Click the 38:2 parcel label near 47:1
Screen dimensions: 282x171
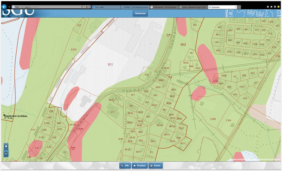[x=131, y=106]
